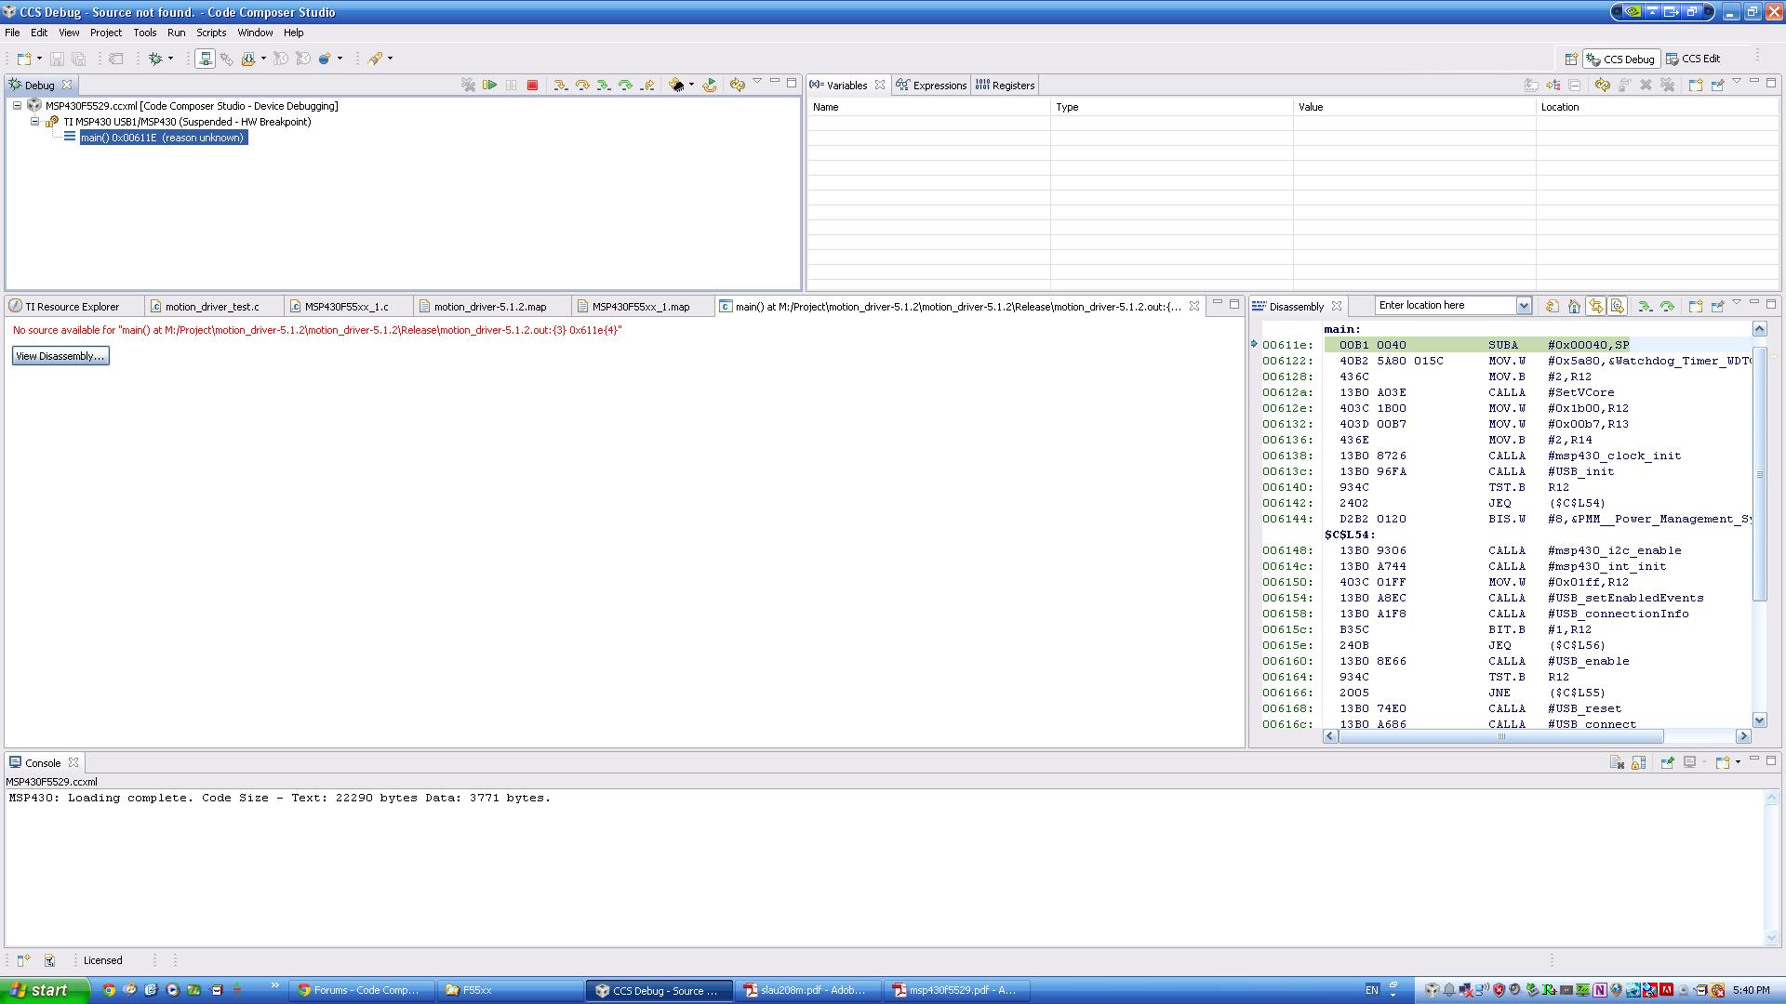Click the Refresh icon in Debug view

pyautogui.click(x=737, y=85)
